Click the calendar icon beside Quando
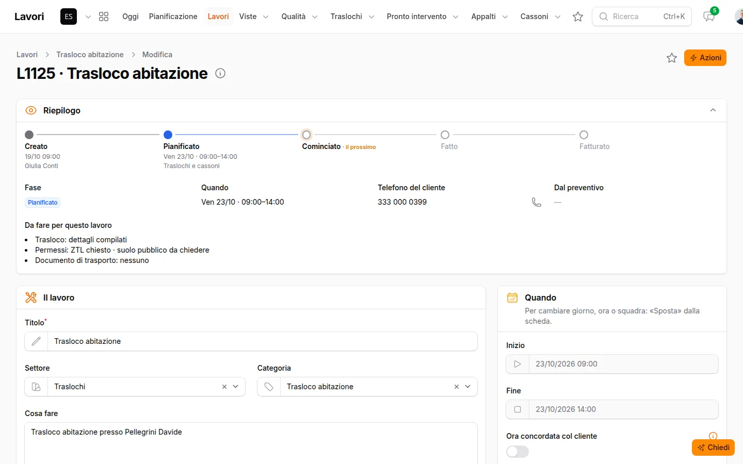Image resolution: width=743 pixels, height=464 pixels. 512,297
